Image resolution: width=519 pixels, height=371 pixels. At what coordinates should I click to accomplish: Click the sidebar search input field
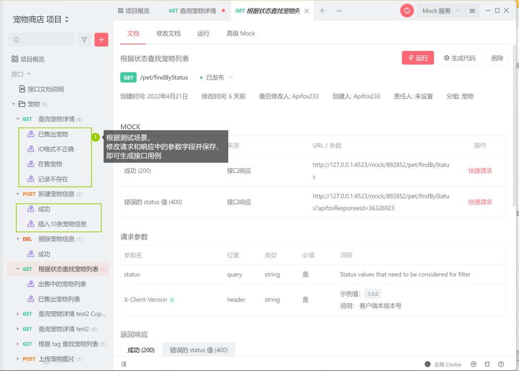(x=41, y=40)
